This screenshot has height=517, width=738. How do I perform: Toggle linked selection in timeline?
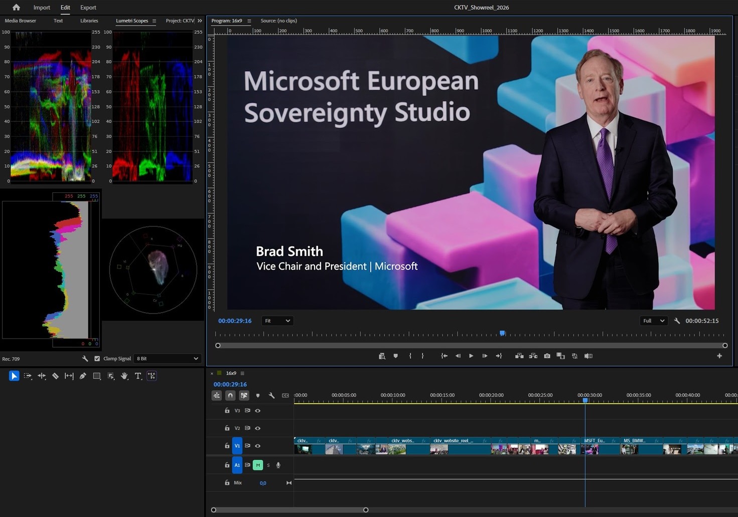pos(244,395)
